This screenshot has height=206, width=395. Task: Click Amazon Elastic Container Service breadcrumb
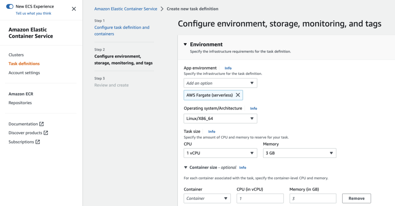126,9
